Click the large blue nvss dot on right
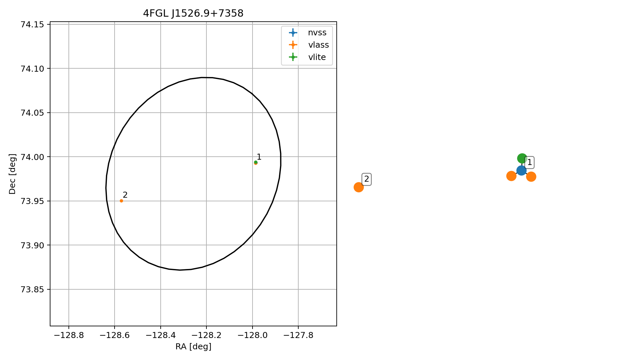This screenshot has height=360, width=641. point(521,171)
